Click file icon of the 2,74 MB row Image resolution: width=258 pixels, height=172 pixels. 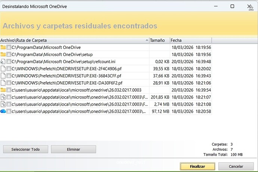tap(3, 104)
